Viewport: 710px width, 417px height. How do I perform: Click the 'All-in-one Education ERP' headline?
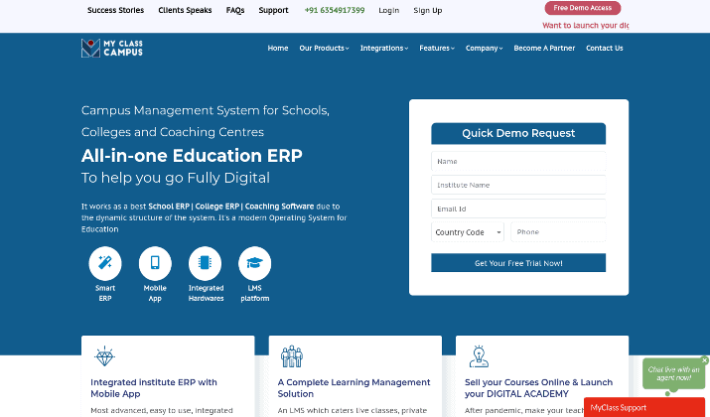(x=192, y=155)
